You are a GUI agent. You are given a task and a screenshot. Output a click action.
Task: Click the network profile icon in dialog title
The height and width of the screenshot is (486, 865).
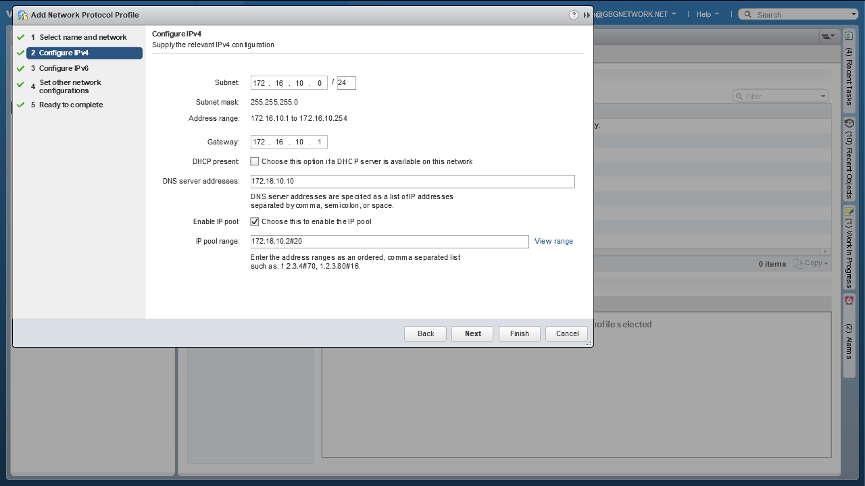click(x=22, y=15)
